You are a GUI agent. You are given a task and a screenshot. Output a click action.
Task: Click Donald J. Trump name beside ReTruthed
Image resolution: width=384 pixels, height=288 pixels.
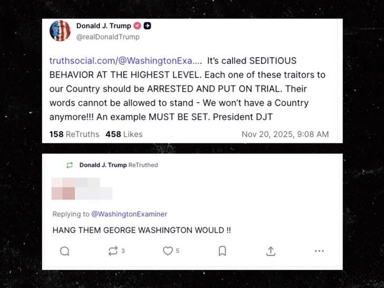[x=103, y=165]
